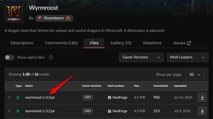Go to the Relations tab
213x119 pixels.
point(152,43)
